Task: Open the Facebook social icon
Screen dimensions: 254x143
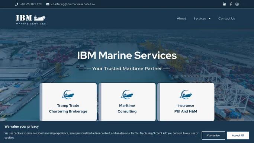Action: pos(231,4)
